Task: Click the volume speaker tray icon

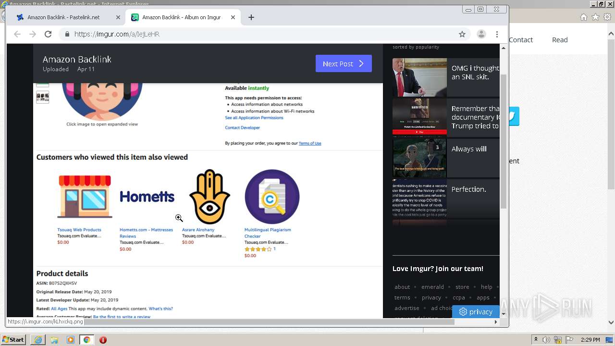Action: 546,340
